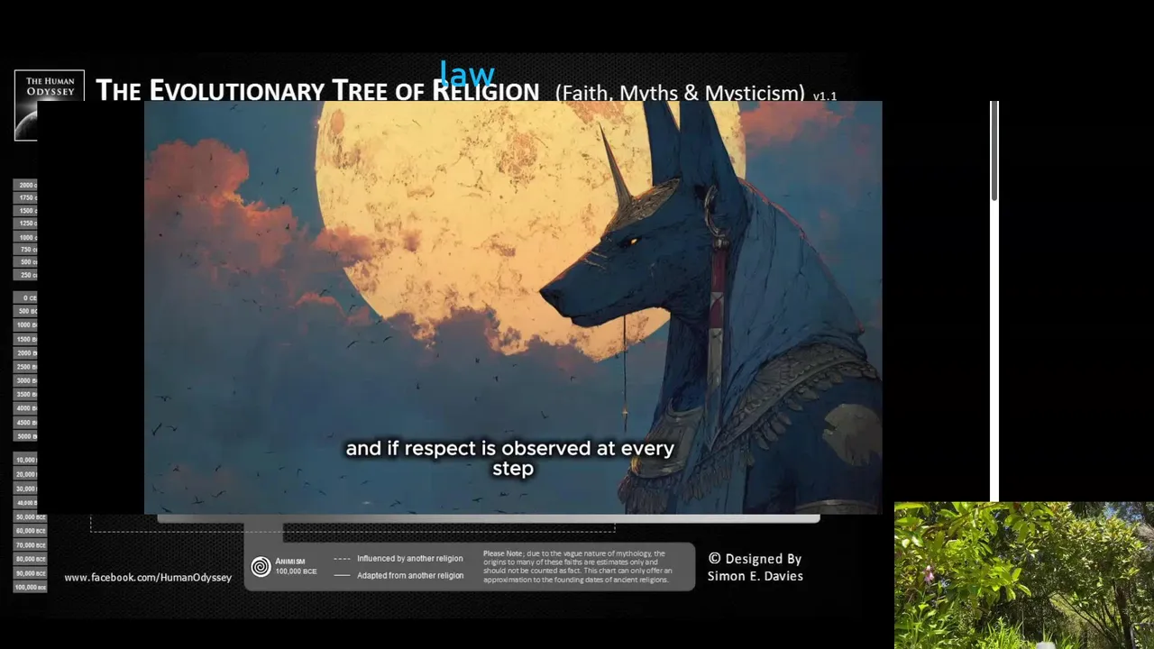
Task: Click the 90,000 BCE timeline label
Action: click(x=30, y=573)
